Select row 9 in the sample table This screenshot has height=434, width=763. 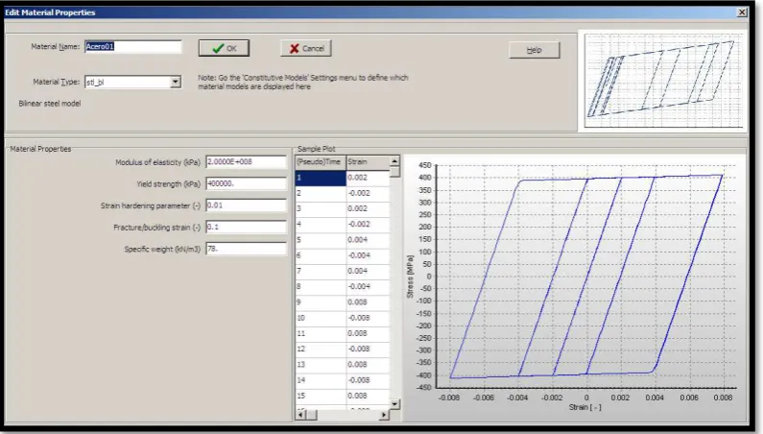343,302
